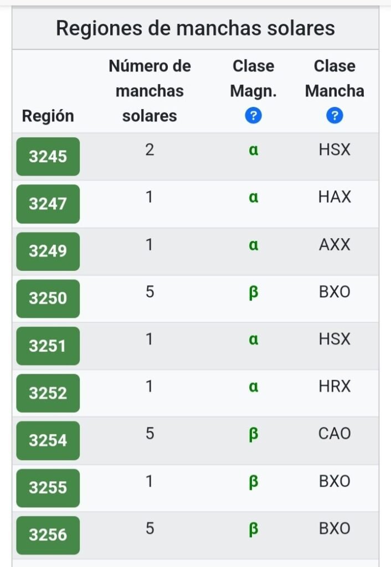Viewport: 391px width, 567px height.
Task: Select region 3255 button
Action: [48, 488]
